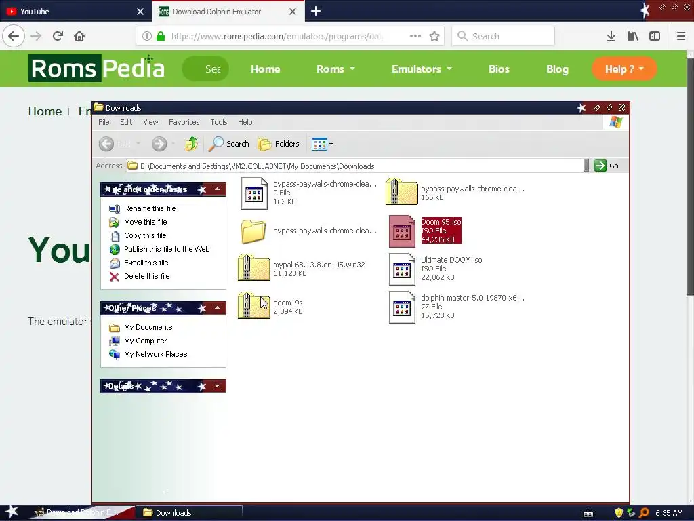Expand the Emulators dropdown in navbar

coord(422,69)
